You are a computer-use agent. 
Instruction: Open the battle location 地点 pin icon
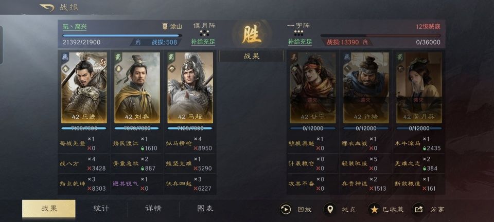point(330,209)
